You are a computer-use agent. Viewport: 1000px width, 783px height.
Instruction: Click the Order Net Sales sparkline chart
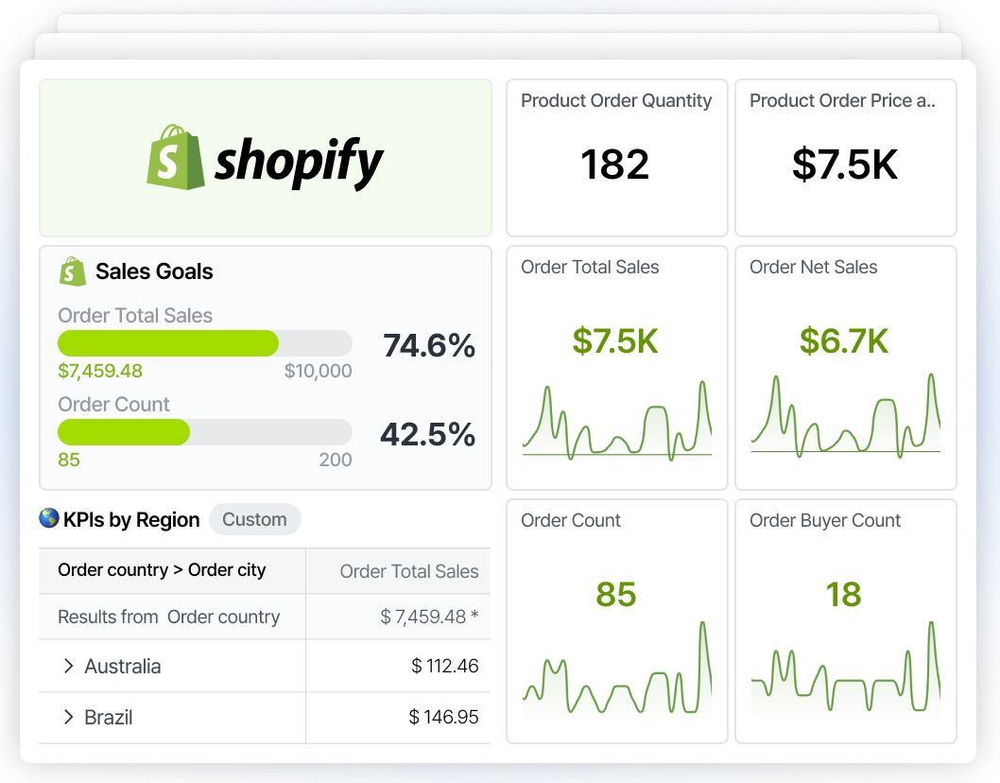coord(846,416)
